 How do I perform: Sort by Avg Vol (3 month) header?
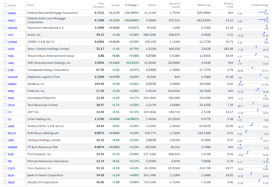(174, 5)
